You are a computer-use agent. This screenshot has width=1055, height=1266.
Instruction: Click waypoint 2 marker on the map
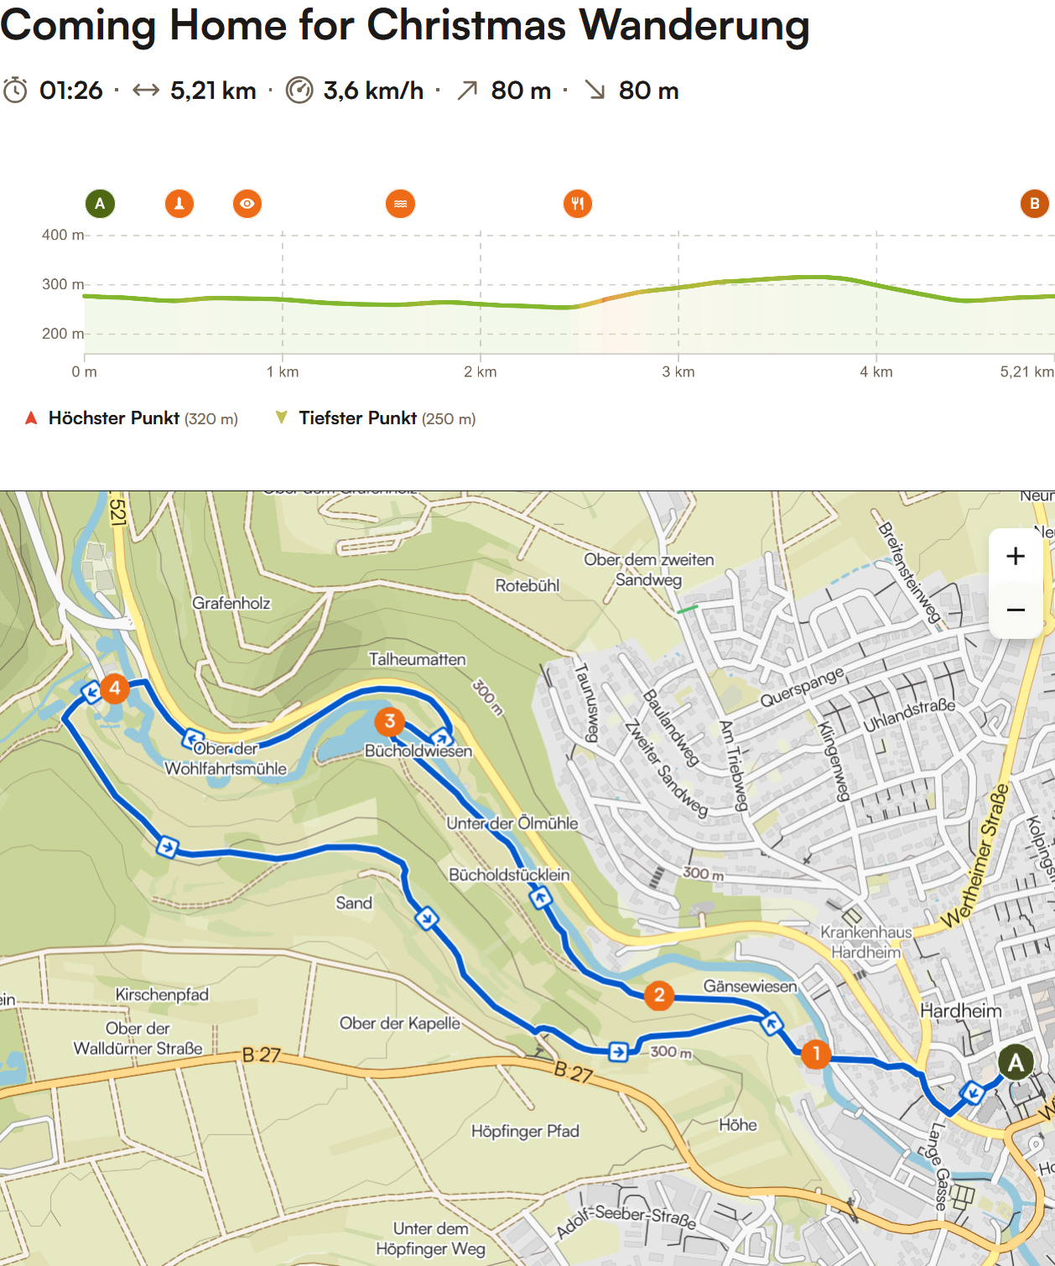coord(659,995)
